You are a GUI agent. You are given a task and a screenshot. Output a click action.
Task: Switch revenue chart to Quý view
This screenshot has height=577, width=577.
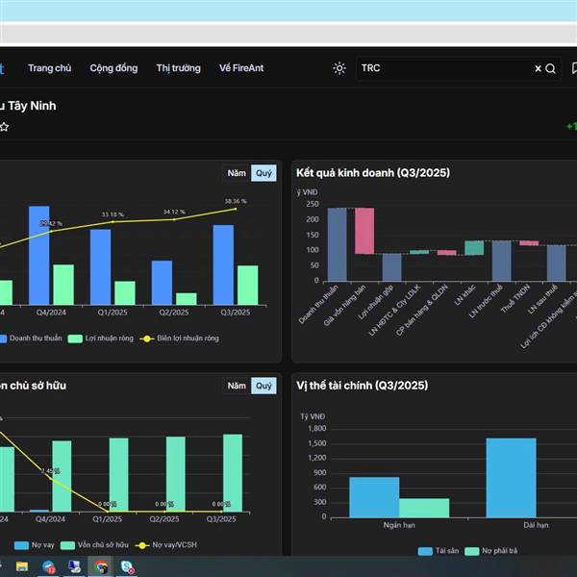[x=263, y=173]
